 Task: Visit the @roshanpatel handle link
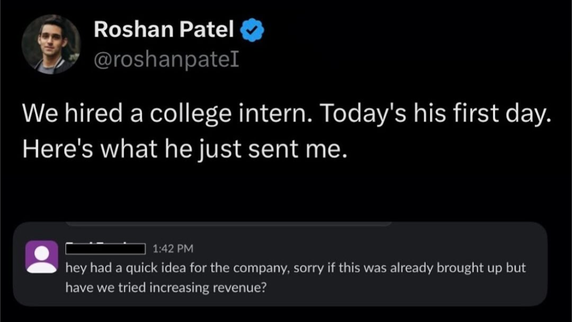point(166,60)
